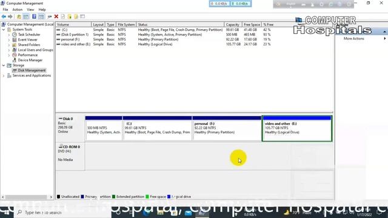Select Disk Management in the tree
This screenshot has height=218, width=388.
[x=32, y=70]
